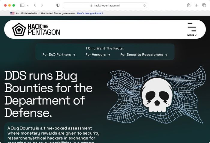Image resolution: width=210 pixels, height=143 pixels.
Task: Click "An official website of the United States government" text
Action: [x=46, y=13]
